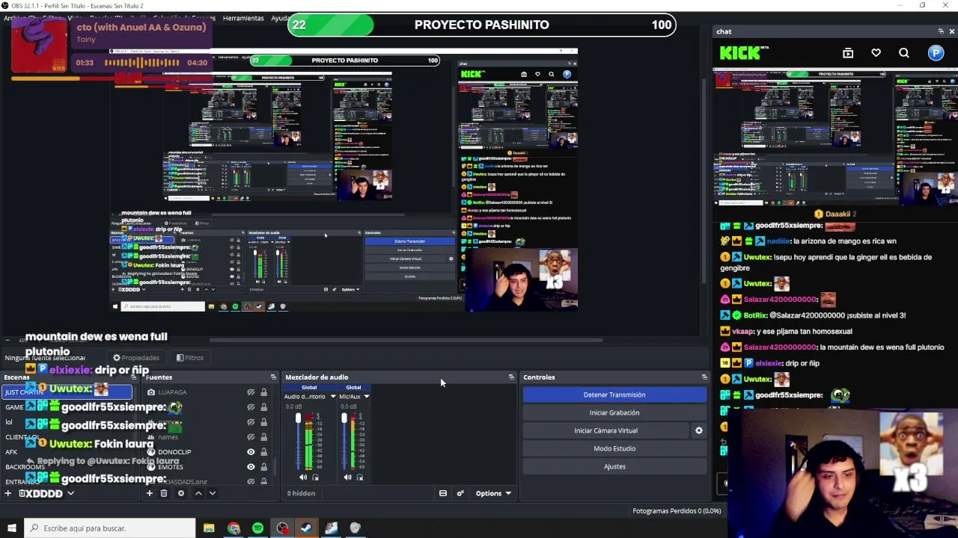The width and height of the screenshot is (958, 538).
Task: Expand Mic/Aux channel dropdown arrow
Action: 366,397
